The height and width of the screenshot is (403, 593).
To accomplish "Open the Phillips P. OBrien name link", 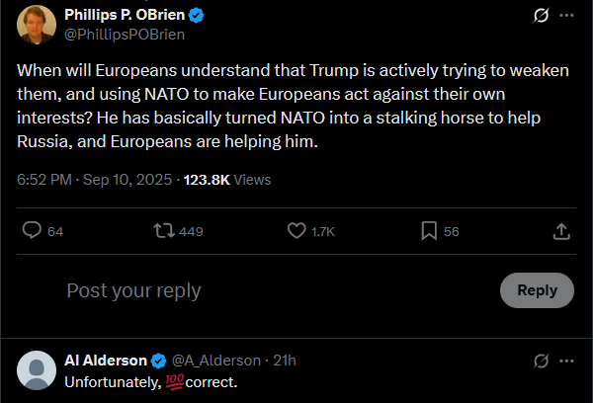I will tap(125, 15).
